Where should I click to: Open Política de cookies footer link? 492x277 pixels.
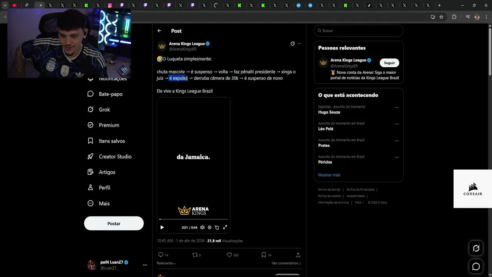pos(329,196)
